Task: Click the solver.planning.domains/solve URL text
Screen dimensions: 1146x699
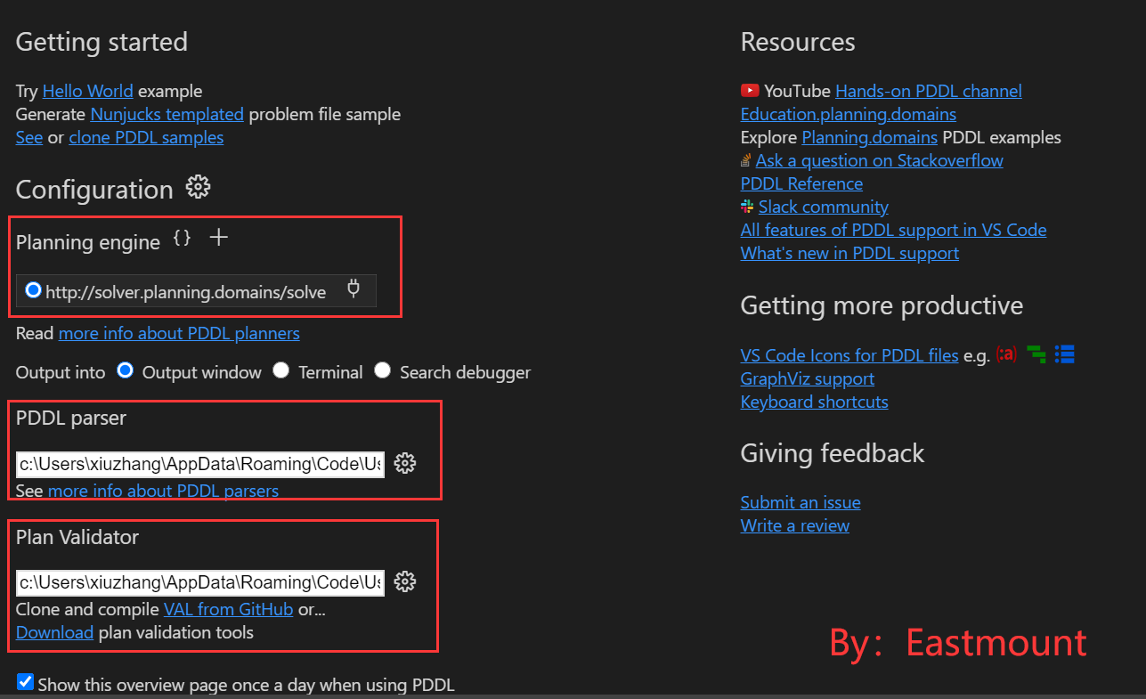Action: 186,292
